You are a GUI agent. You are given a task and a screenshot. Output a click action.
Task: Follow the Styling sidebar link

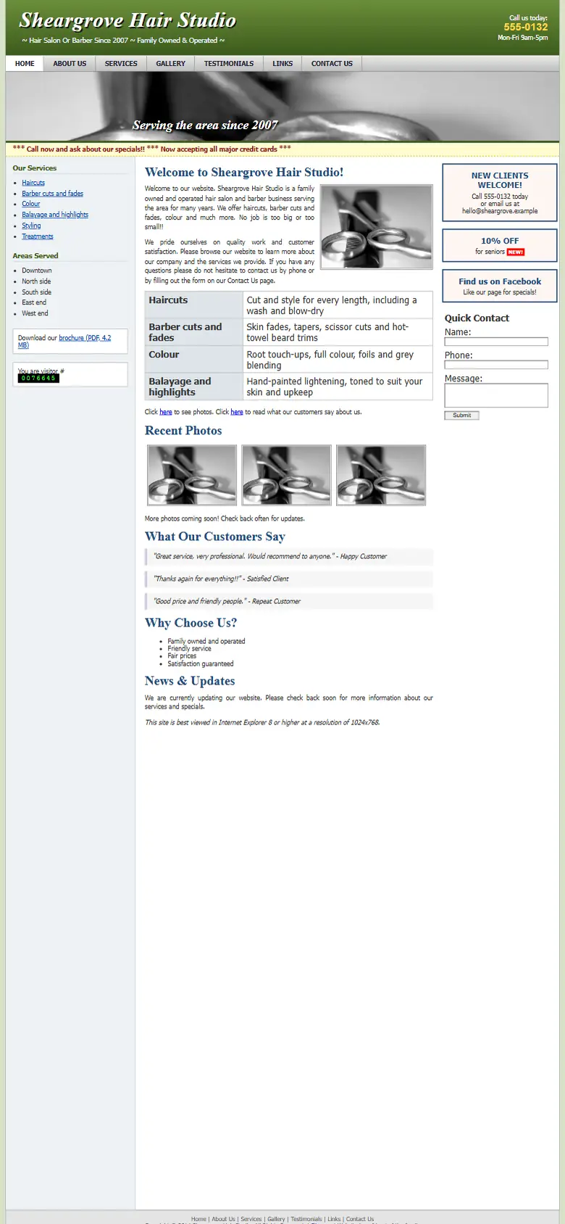point(31,226)
